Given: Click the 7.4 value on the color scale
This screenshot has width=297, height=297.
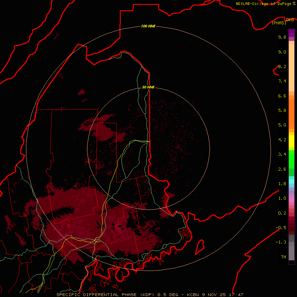Looking at the screenshot, I should coord(282,81).
